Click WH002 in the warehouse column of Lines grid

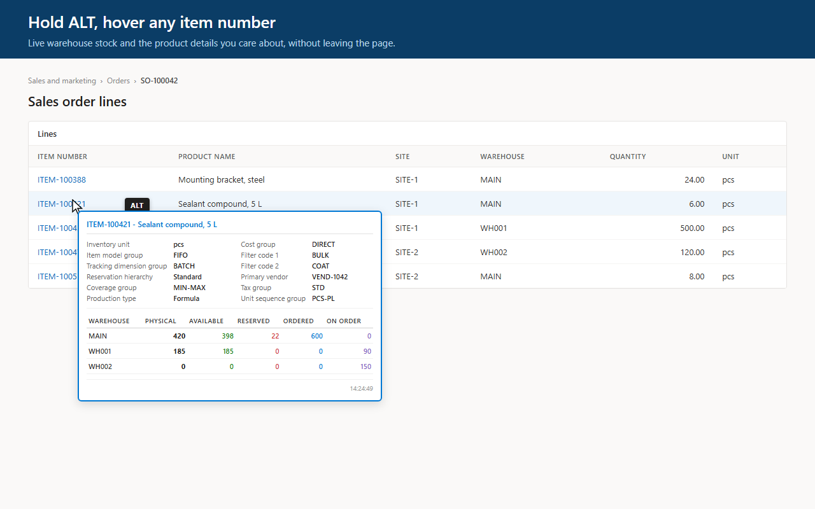(x=493, y=253)
